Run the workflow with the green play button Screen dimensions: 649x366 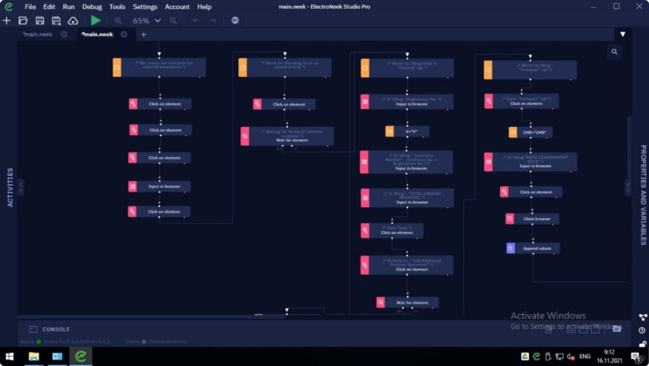point(96,20)
